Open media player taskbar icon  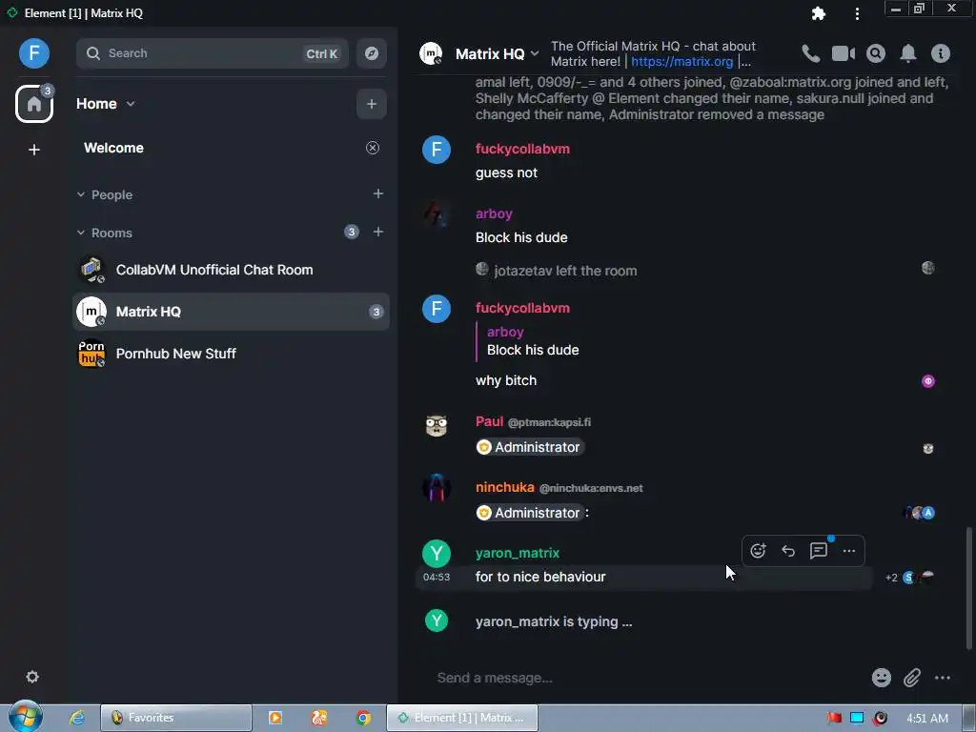(275, 718)
